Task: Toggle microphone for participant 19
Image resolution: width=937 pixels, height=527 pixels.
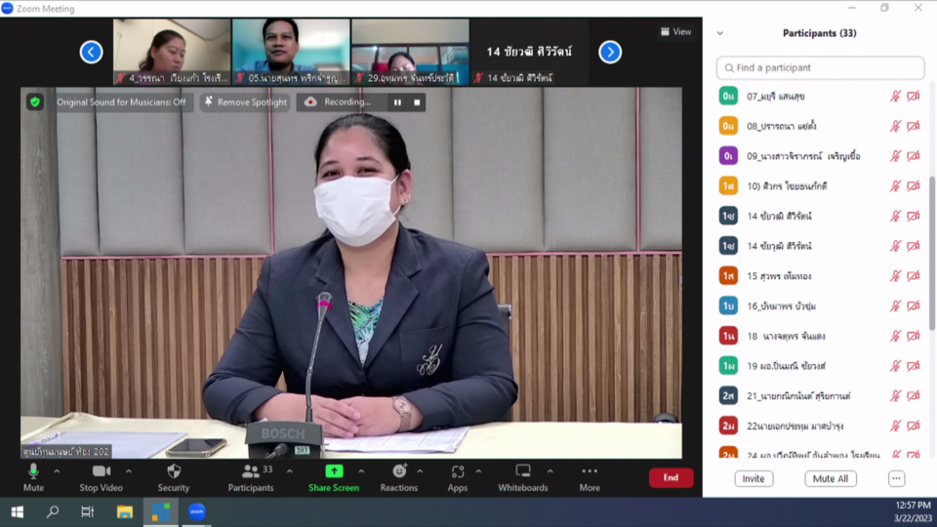Action: click(x=895, y=366)
